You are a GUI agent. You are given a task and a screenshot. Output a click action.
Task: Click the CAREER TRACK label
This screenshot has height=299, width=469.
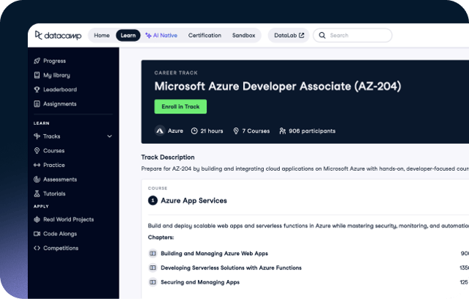tap(176, 73)
